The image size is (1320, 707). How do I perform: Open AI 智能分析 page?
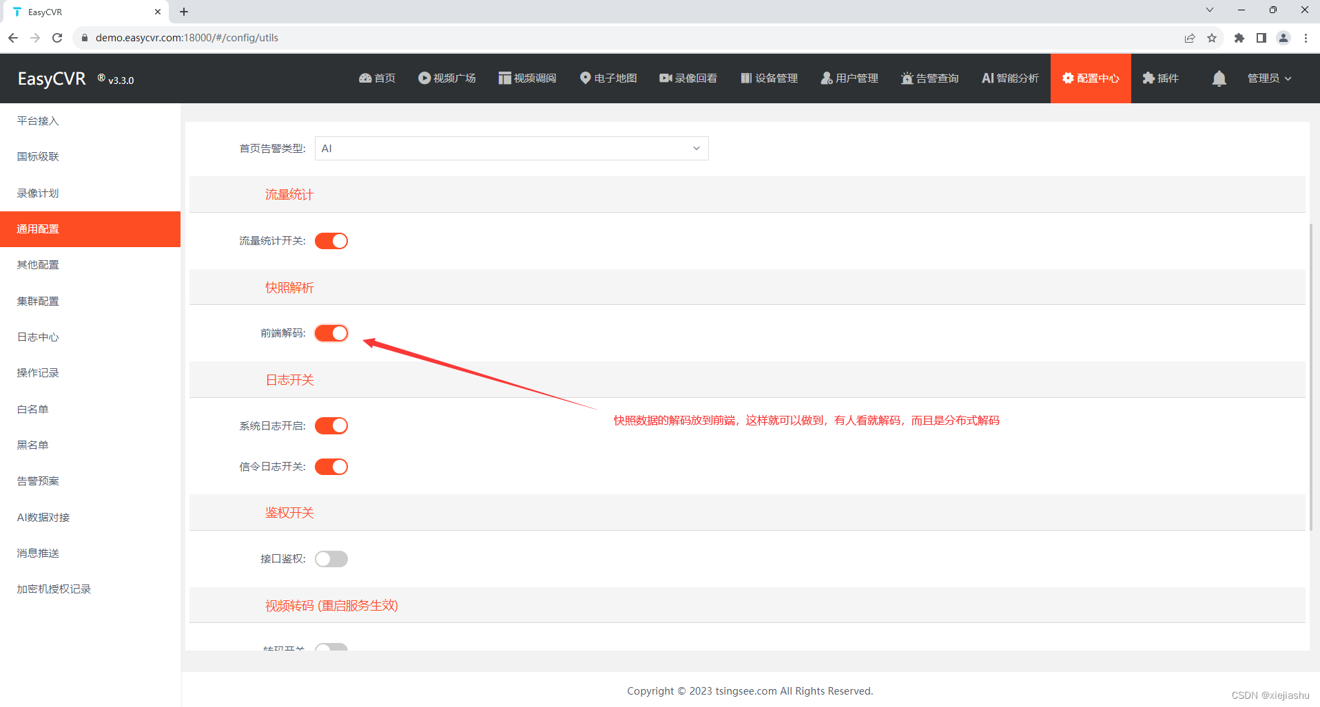coord(1010,78)
